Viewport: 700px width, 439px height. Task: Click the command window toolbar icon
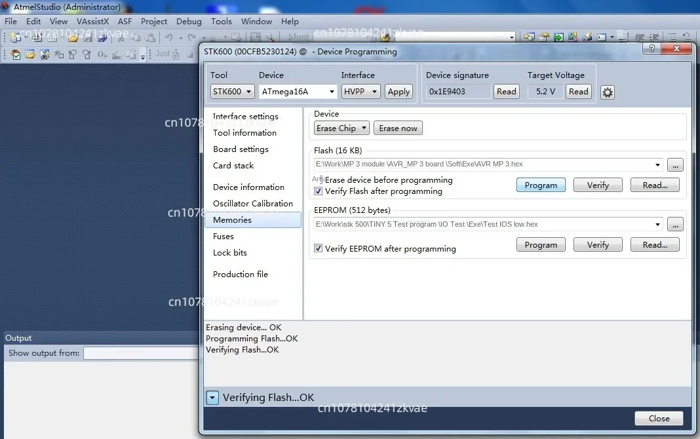click(x=602, y=37)
